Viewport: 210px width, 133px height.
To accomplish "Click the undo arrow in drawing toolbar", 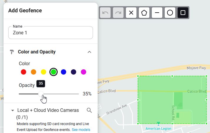I will (x=105, y=13).
